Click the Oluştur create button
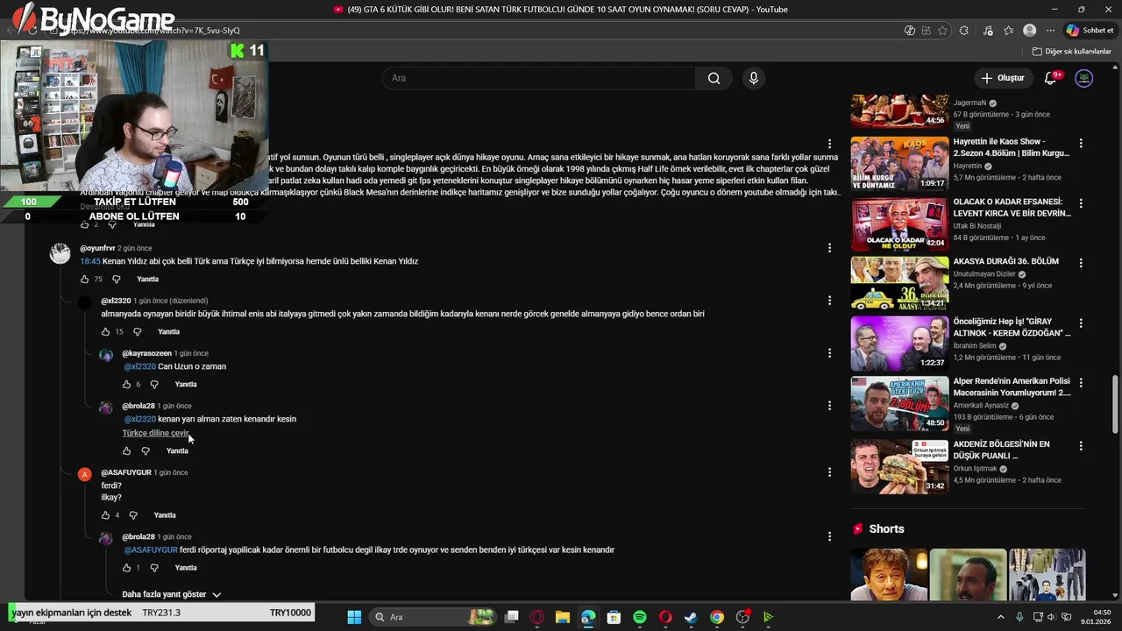The width and height of the screenshot is (1122, 631). [1003, 78]
